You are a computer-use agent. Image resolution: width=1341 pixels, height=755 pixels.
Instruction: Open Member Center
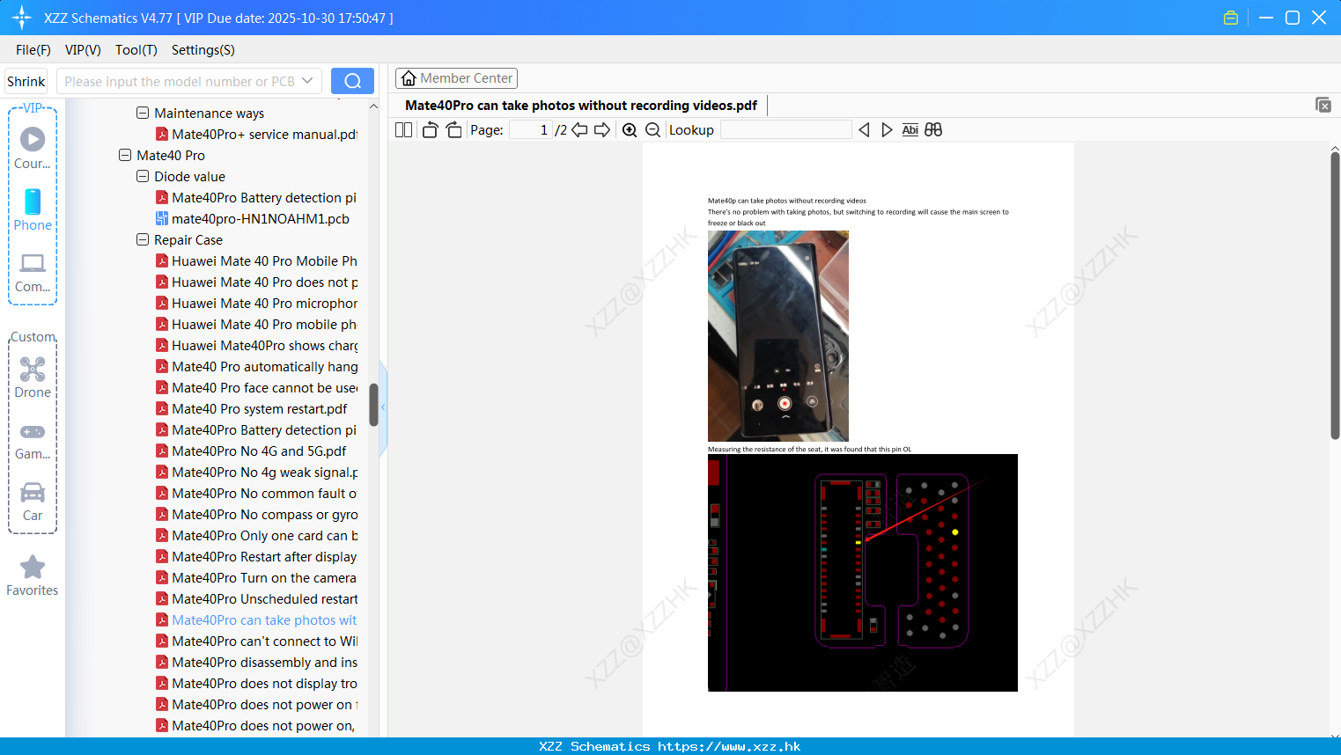pos(456,78)
